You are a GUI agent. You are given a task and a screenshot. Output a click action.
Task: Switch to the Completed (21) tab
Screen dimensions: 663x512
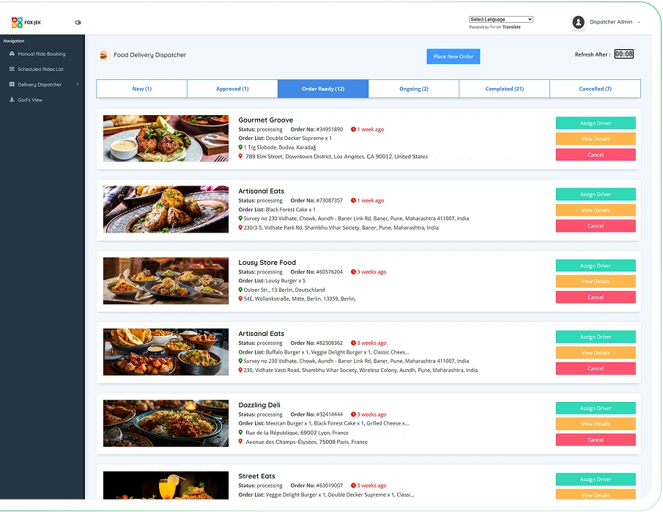tap(503, 88)
